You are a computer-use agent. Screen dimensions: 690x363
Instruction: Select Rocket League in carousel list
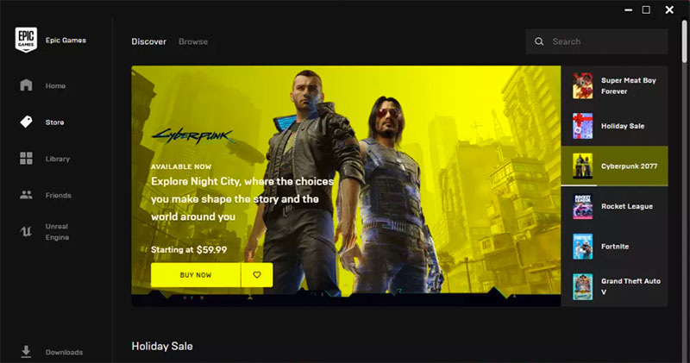pos(615,206)
